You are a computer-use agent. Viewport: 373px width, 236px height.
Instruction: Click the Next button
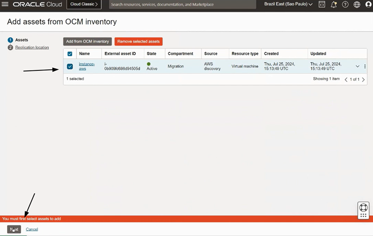(x=14, y=229)
